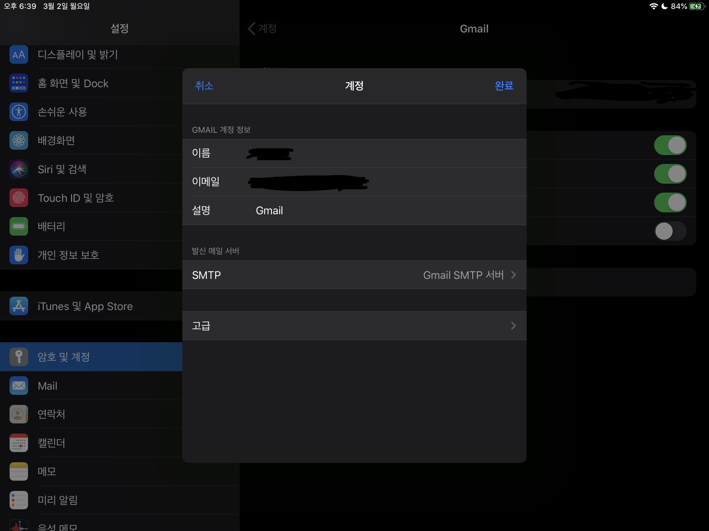The height and width of the screenshot is (531, 709).
Task: Open the Wallpaper flower icon
Action: (x=18, y=140)
